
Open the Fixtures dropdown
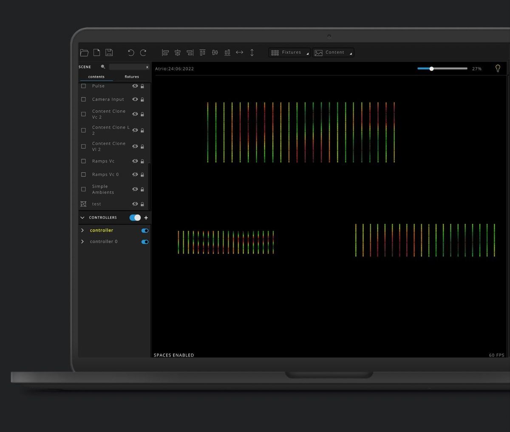[x=289, y=53]
